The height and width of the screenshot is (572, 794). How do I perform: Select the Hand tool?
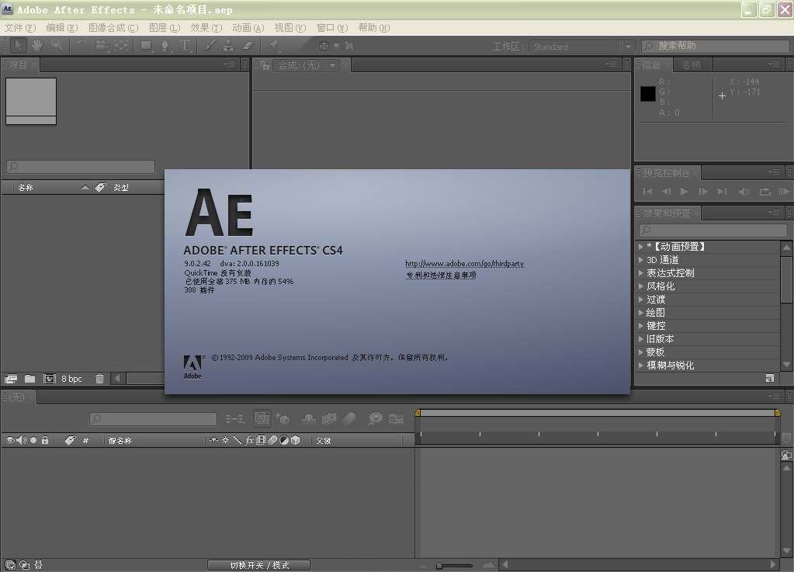[36, 46]
